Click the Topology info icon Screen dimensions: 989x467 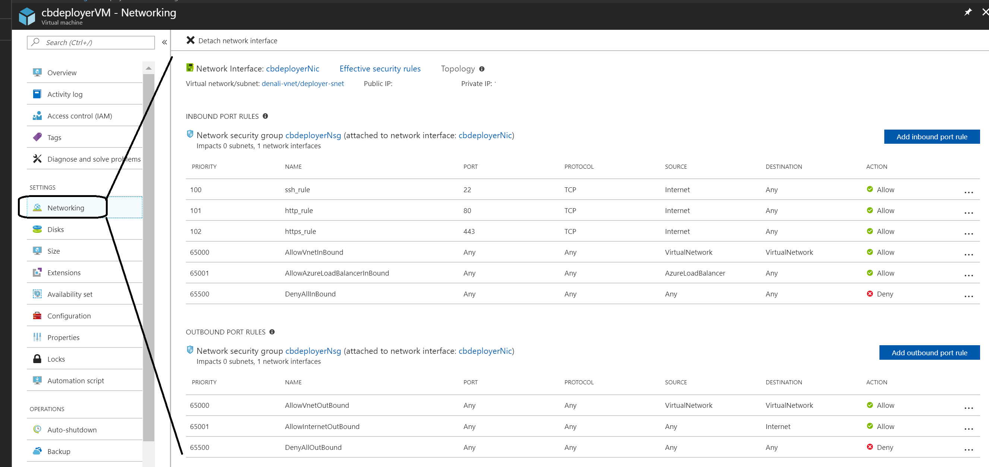(x=482, y=69)
